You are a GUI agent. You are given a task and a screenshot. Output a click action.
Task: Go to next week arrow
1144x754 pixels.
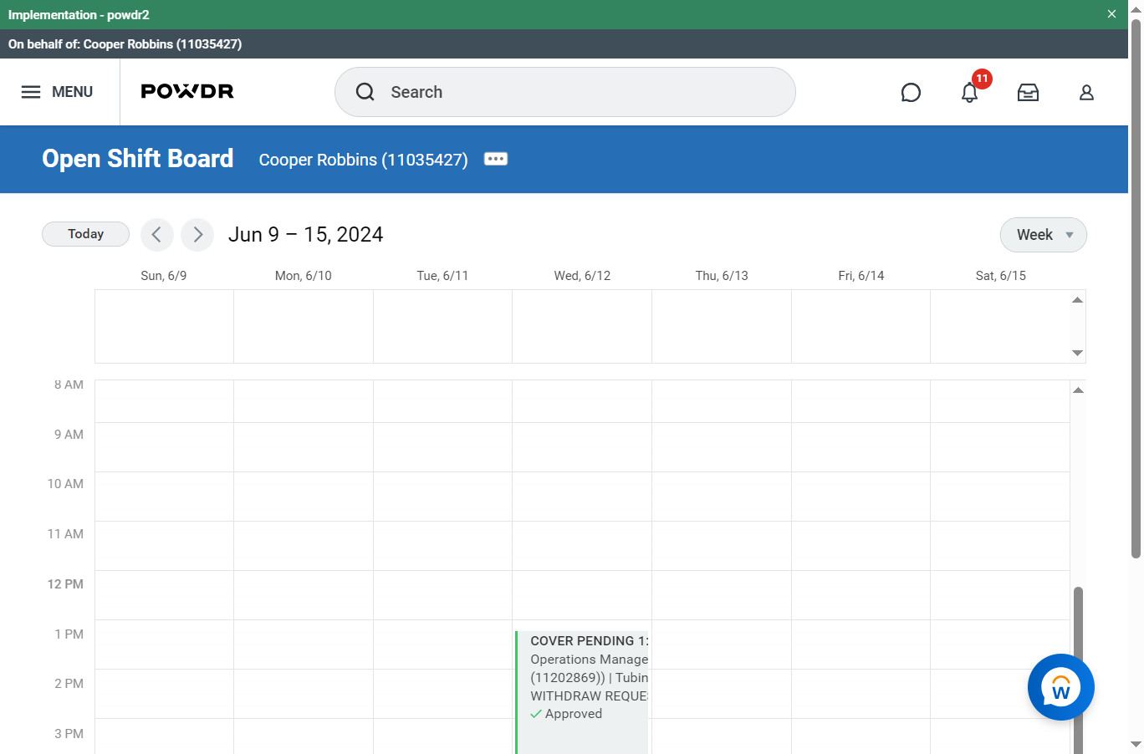click(197, 235)
